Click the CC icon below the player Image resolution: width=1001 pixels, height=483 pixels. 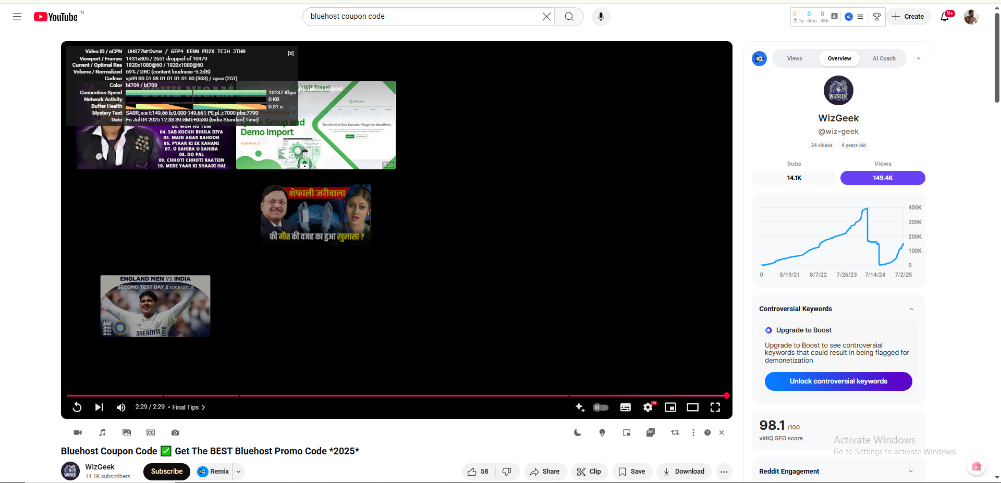[x=151, y=432]
